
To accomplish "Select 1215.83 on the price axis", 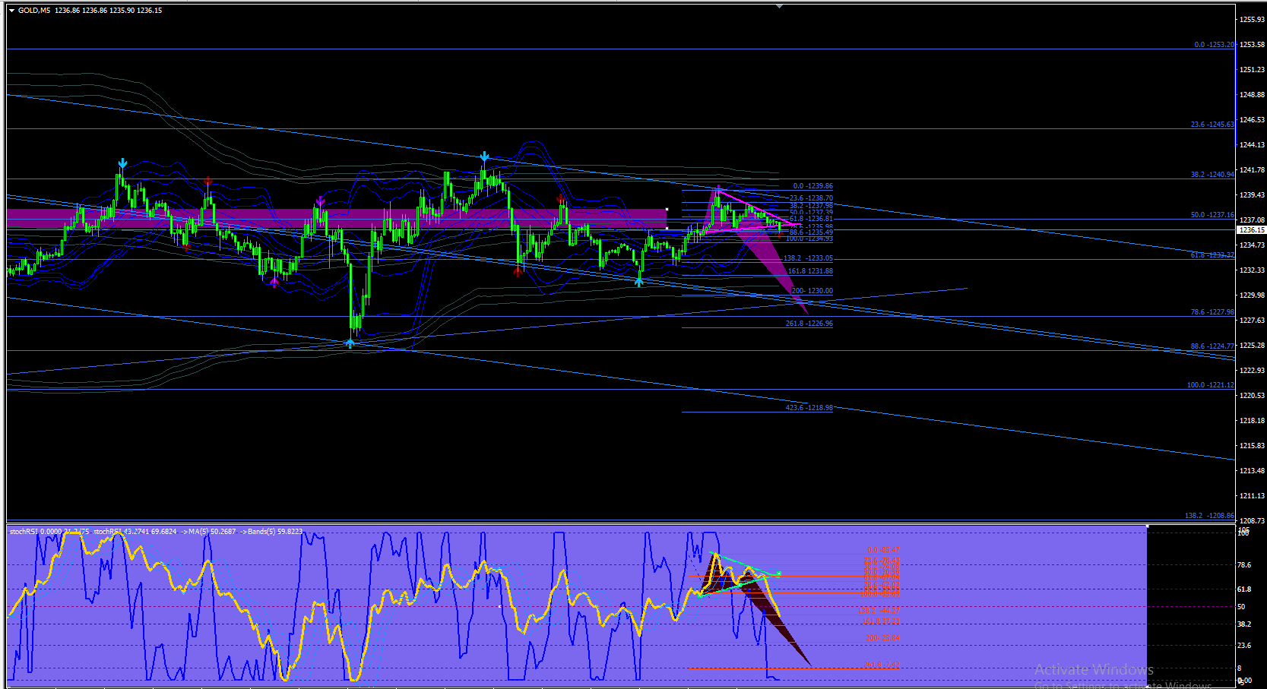I will [1252, 446].
